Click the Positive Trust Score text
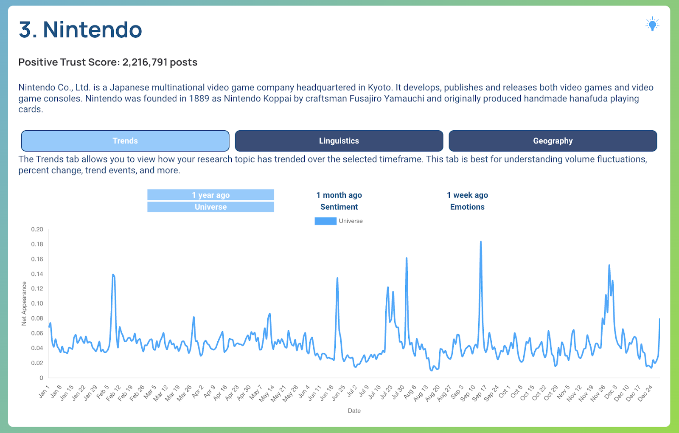Viewport: 679px width, 433px height. point(108,62)
